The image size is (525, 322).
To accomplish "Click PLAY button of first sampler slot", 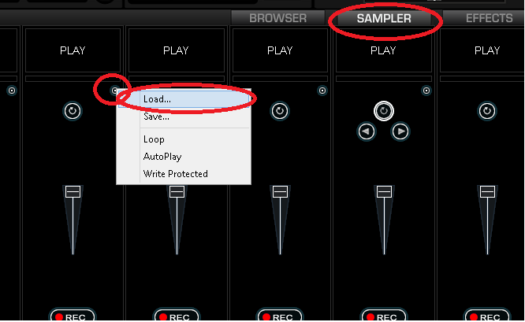I will (73, 50).
